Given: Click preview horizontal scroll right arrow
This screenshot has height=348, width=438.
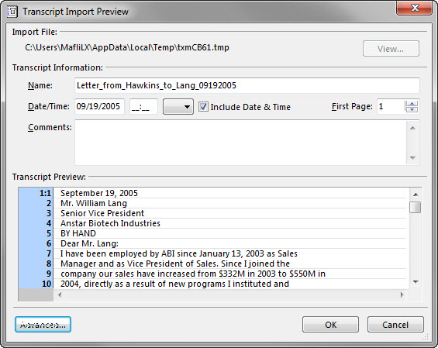Looking at the screenshot, I should pos(402,295).
